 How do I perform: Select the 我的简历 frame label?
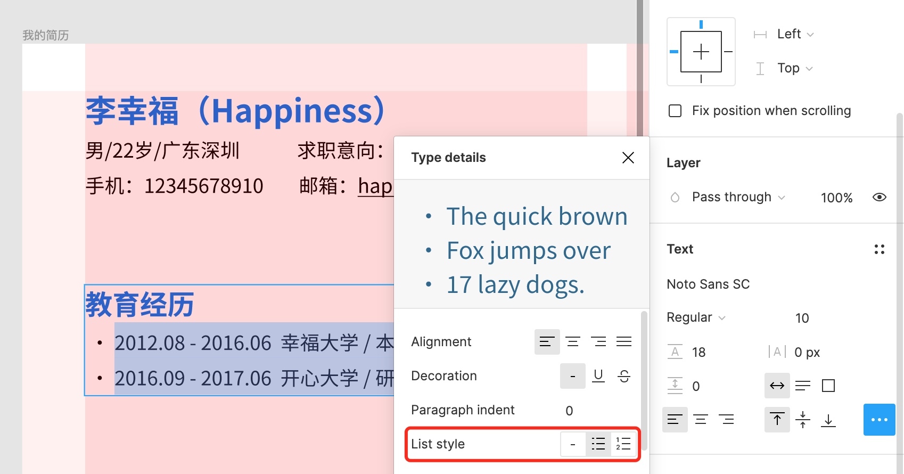click(x=46, y=35)
